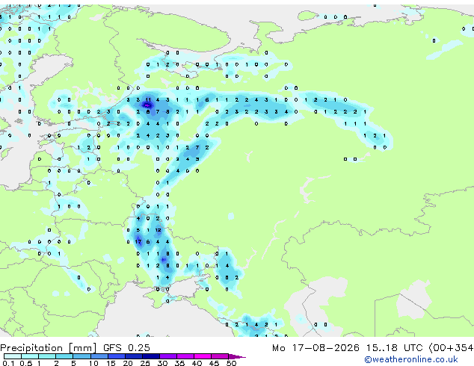Click the '40' legend scale label
The image size is (474, 366).
click(x=197, y=363)
